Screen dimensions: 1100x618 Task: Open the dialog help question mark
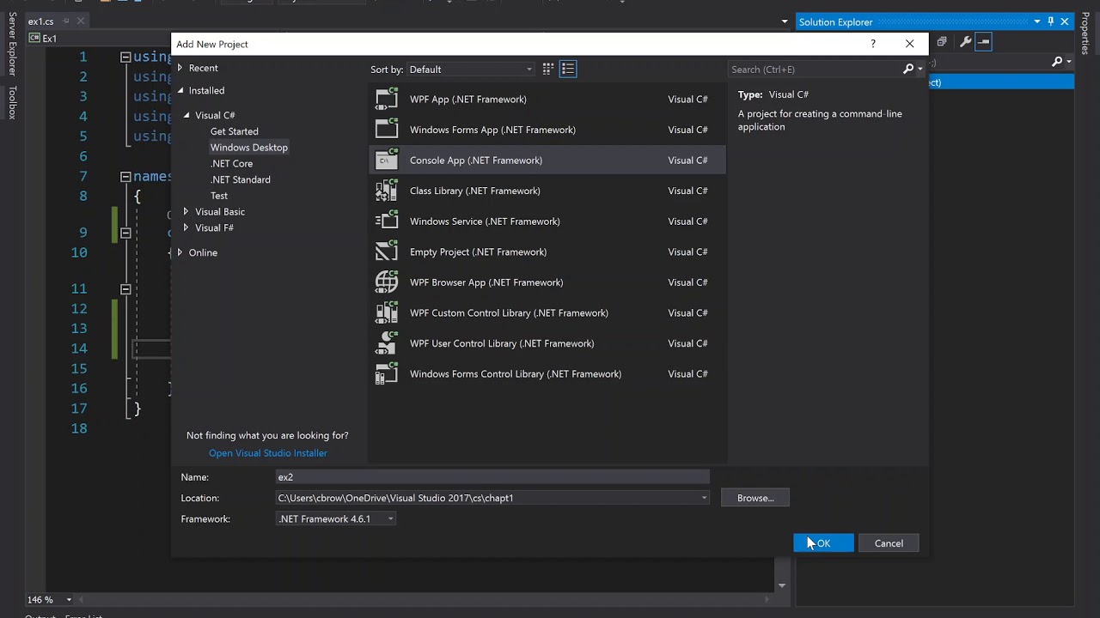tap(873, 44)
